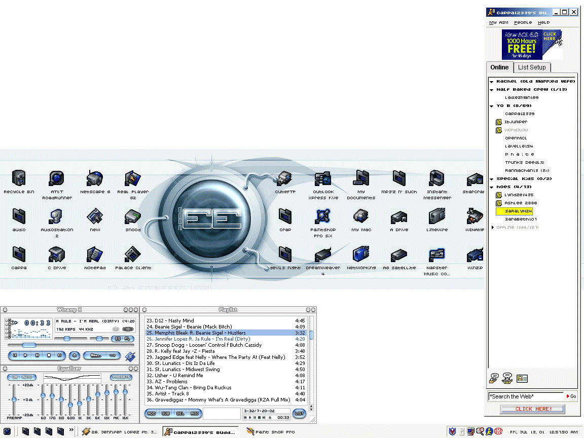Toggle the equalizer ON button
Screen dimensions: 584x438
[15, 377]
